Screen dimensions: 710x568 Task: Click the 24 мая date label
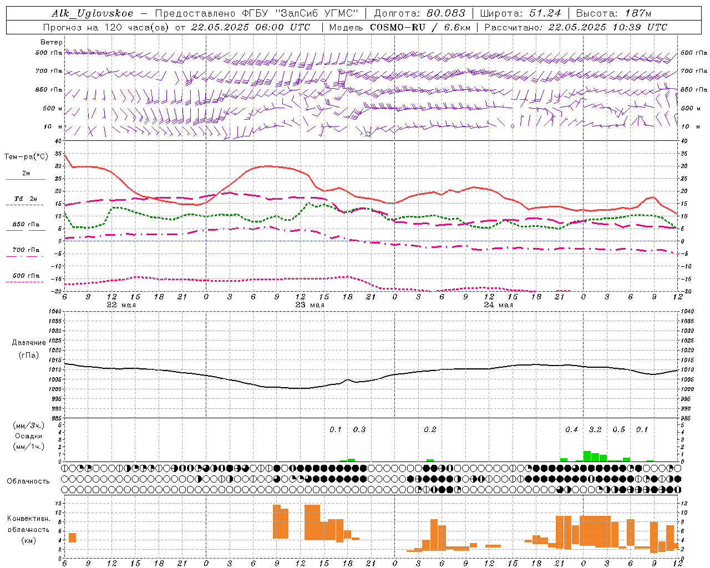(498, 305)
